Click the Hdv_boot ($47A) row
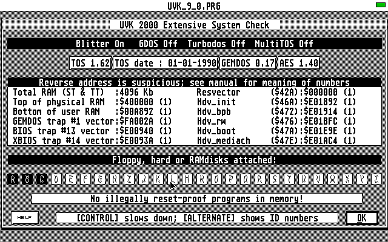The height and width of the screenshot is (242, 388). (276, 131)
